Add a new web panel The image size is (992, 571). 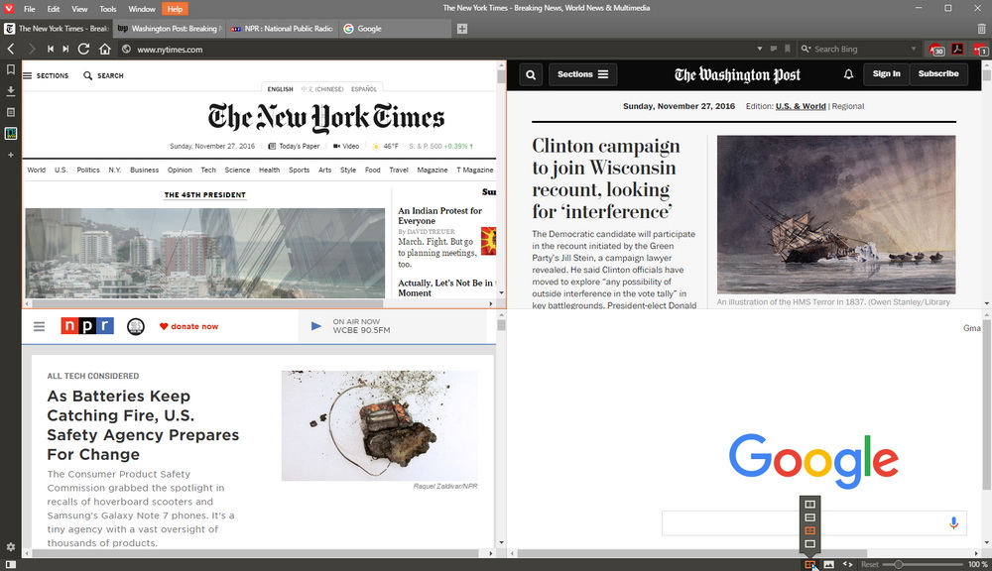pos(11,155)
